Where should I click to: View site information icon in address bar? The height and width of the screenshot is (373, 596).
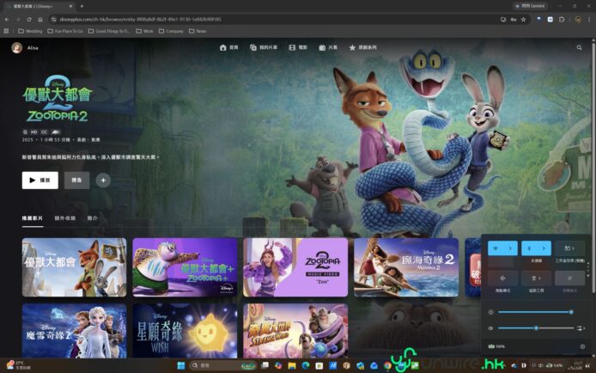point(53,20)
